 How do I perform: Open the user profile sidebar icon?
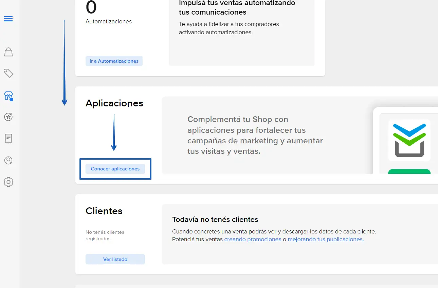(x=8, y=160)
